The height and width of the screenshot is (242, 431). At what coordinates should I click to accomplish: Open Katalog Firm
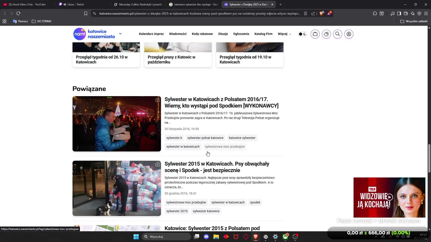tap(263, 34)
